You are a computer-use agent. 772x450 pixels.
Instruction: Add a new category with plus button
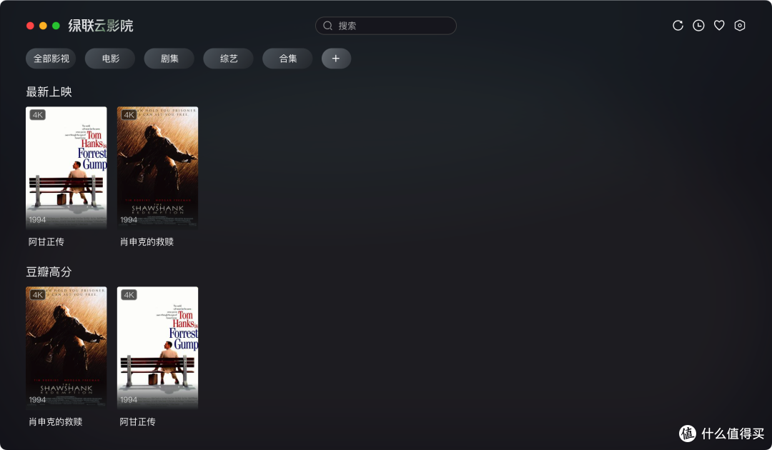click(x=336, y=59)
